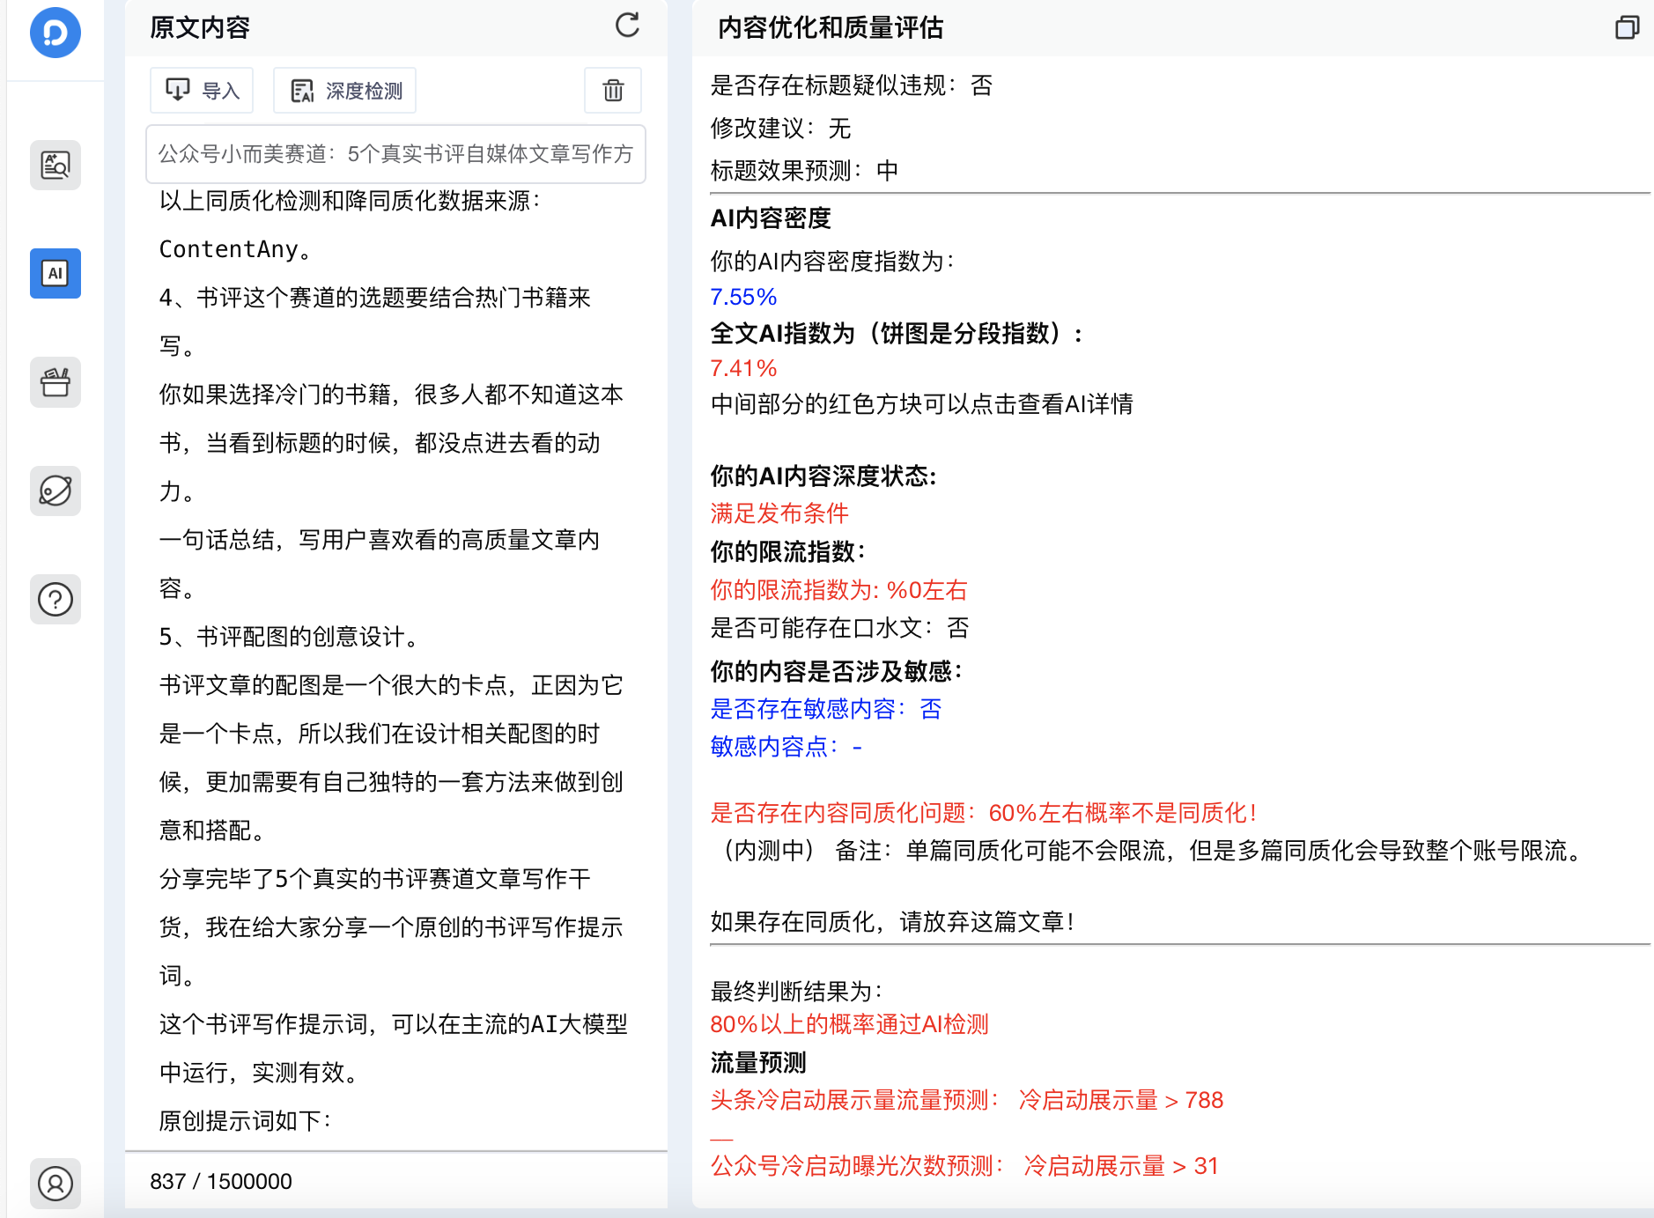Viewport: 1654px width, 1218px height.
Task: Click the 80%以上的概率通过AI检测 result
Action: [x=849, y=1024]
